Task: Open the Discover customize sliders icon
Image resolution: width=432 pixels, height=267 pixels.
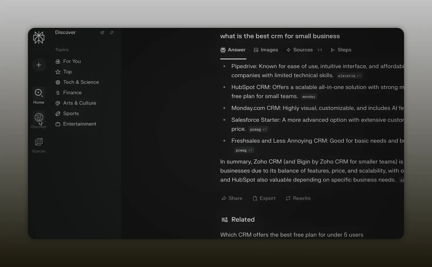Action: (102, 33)
